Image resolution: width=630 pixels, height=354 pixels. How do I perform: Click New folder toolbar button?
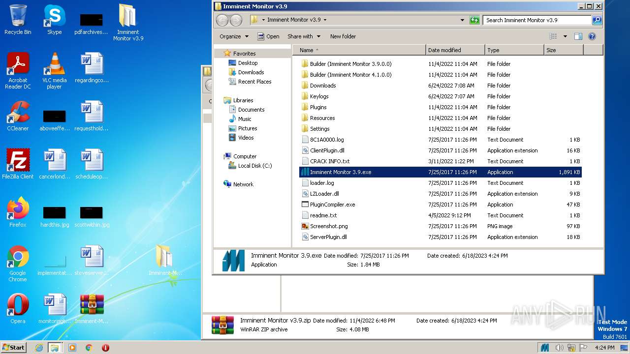(343, 36)
